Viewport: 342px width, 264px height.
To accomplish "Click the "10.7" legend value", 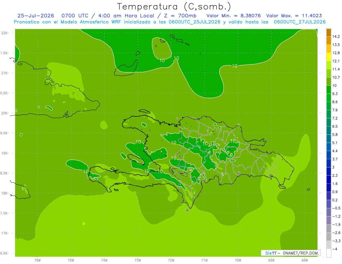I will [x=336, y=77].
